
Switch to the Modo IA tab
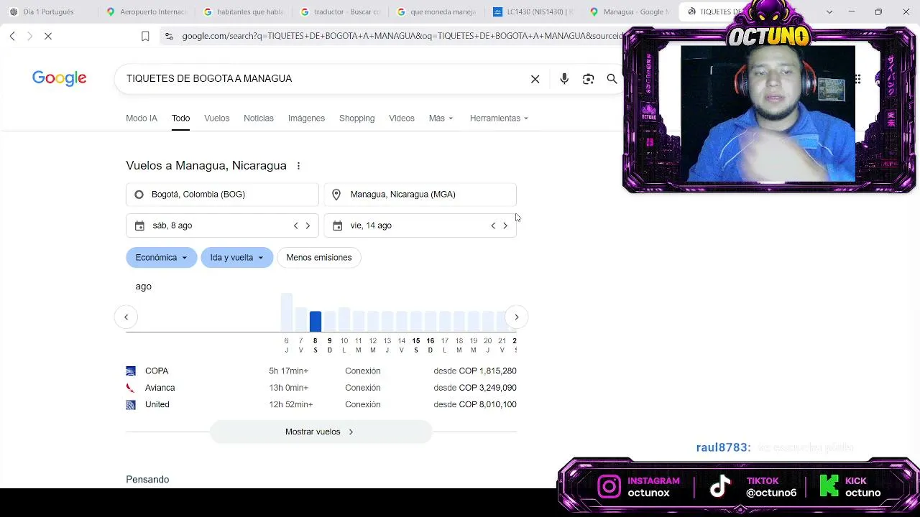142,118
